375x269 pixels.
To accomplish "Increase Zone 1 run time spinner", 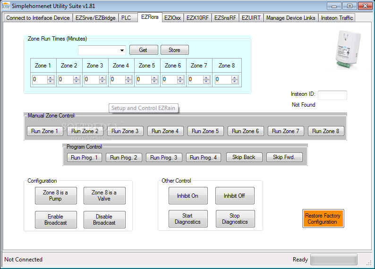I will [x=51, y=78].
